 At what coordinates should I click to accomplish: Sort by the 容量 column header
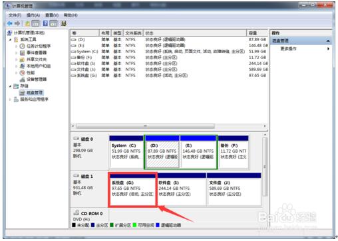(x=257, y=33)
